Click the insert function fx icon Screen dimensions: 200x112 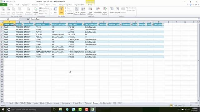pos(28,19)
